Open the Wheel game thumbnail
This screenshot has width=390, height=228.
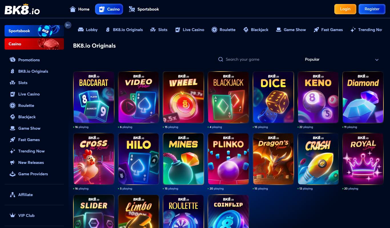(x=183, y=97)
